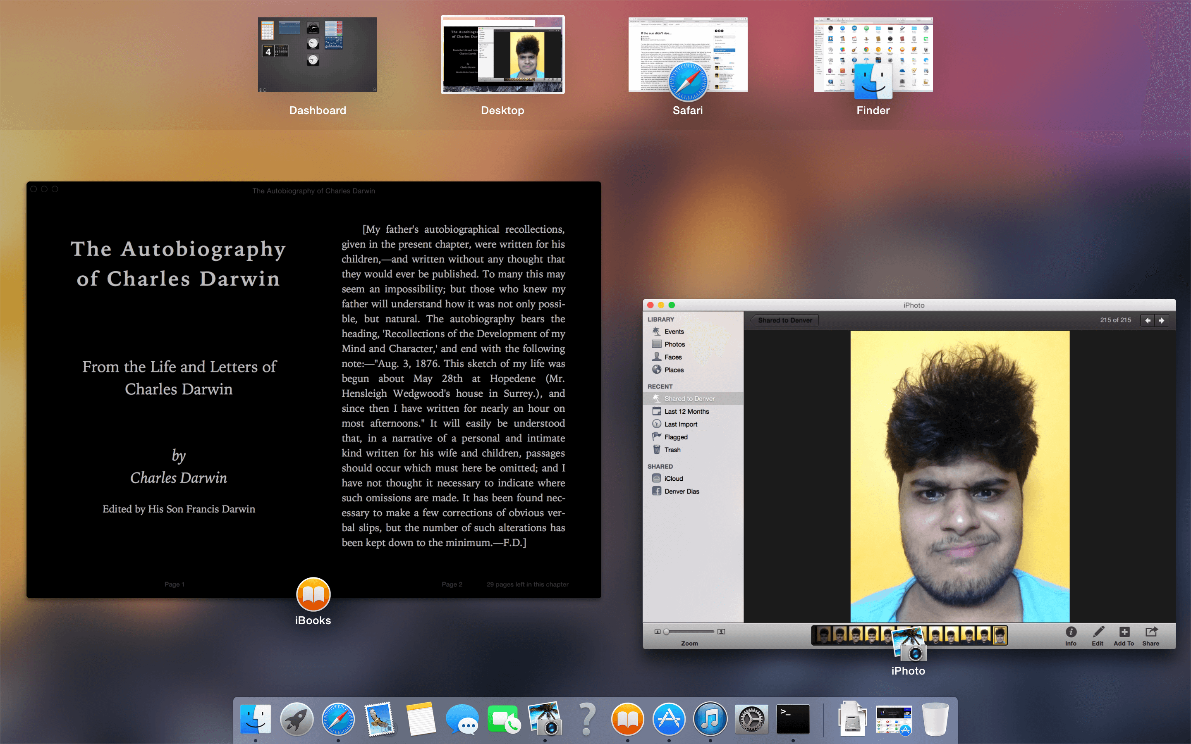1191x744 pixels.
Task: Click the Share icon in iPhoto
Action: pos(1151,636)
